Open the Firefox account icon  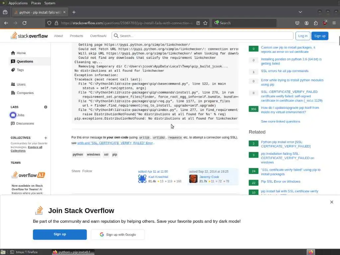point(306,23)
